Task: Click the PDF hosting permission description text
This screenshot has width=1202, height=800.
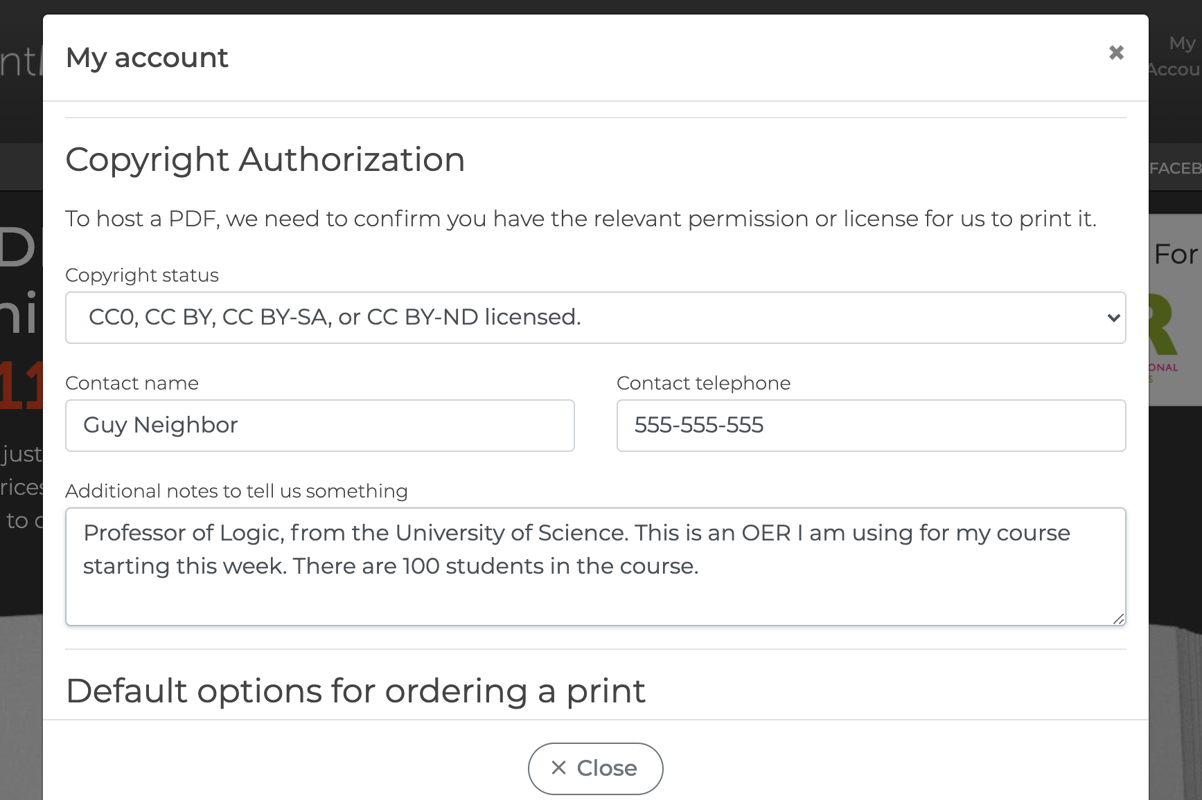Action: 581,219
